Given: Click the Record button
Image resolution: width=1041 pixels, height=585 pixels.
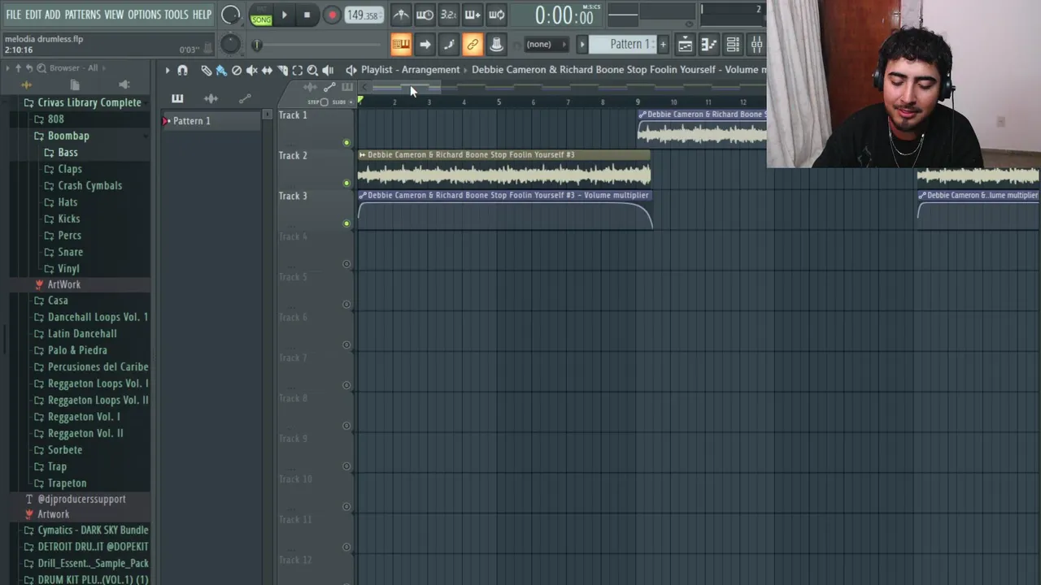Looking at the screenshot, I should pos(331,15).
